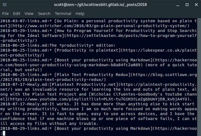
Task: Open the Edit menu
Action: pyautogui.click(x=17, y=14)
